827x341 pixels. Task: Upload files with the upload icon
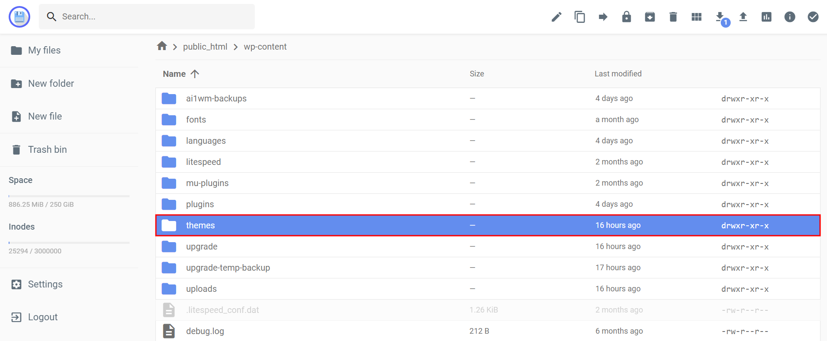[x=743, y=16]
